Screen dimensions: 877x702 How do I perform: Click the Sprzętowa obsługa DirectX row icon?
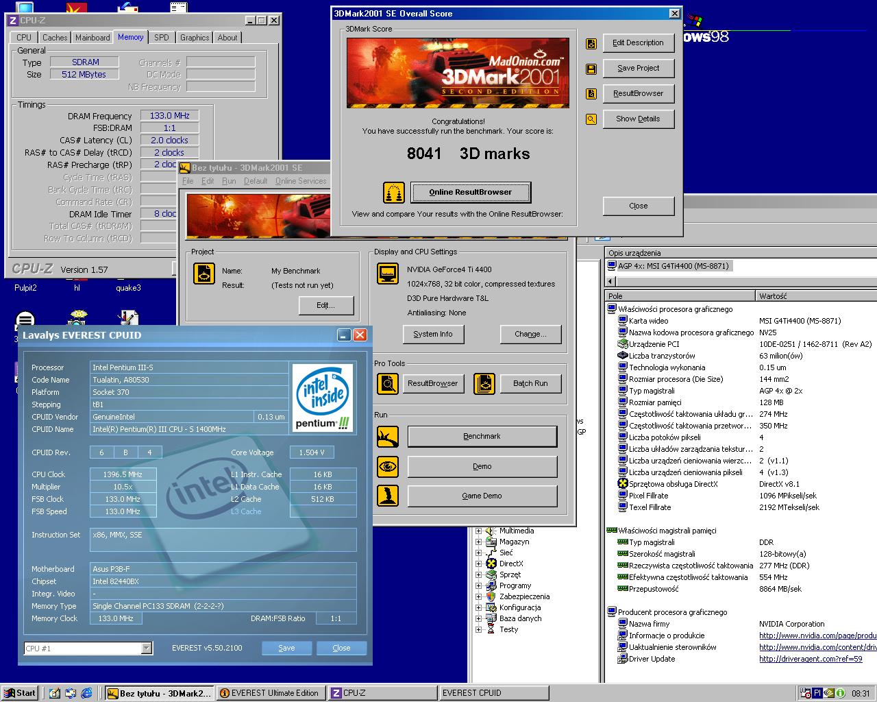(623, 484)
